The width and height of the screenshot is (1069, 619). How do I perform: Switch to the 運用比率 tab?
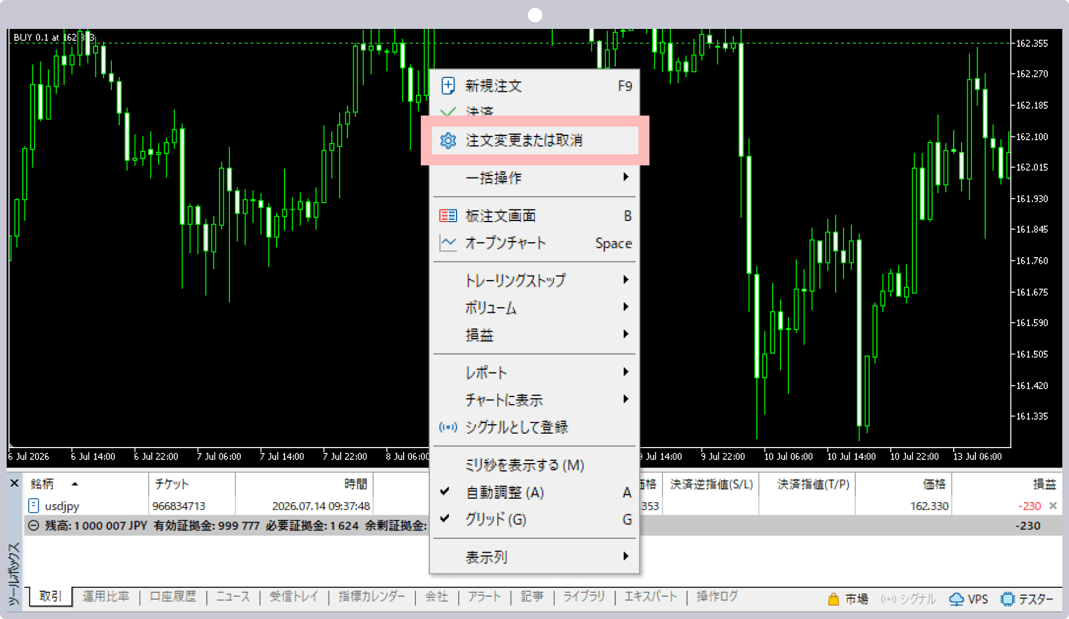[106, 596]
